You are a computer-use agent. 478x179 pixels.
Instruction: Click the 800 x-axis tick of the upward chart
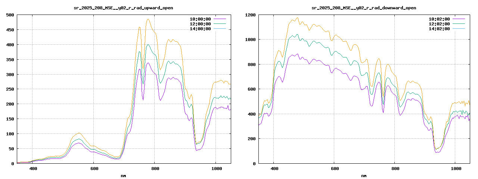[156, 169]
